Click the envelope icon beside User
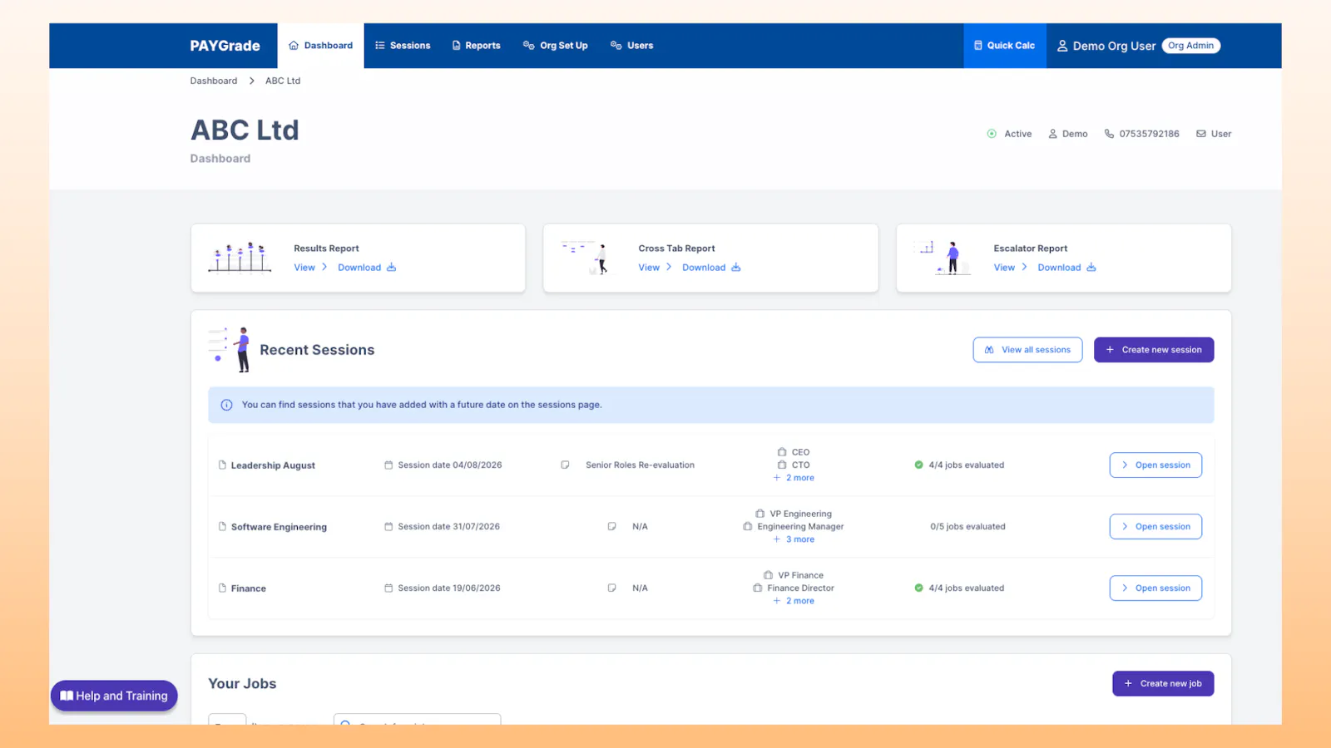This screenshot has width=1331, height=748. pos(1201,134)
